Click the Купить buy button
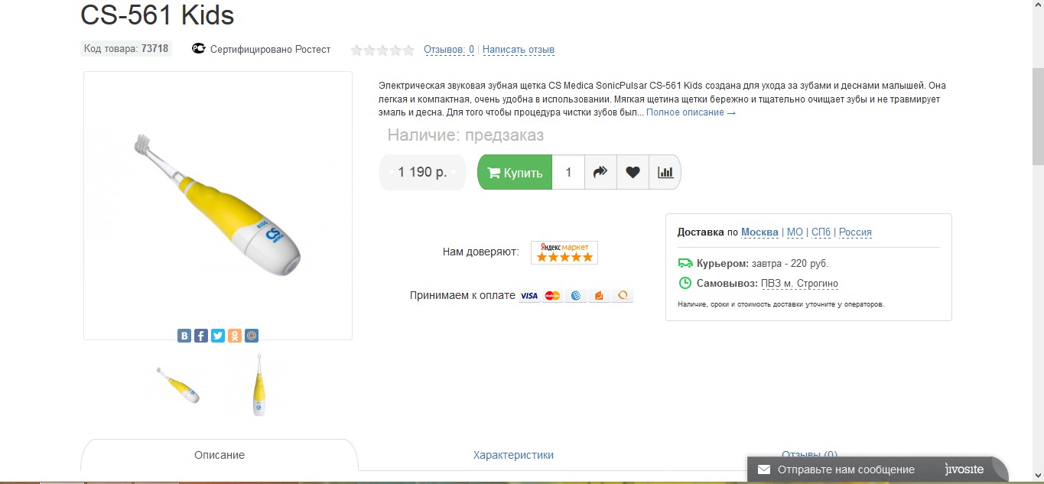 [x=515, y=173]
